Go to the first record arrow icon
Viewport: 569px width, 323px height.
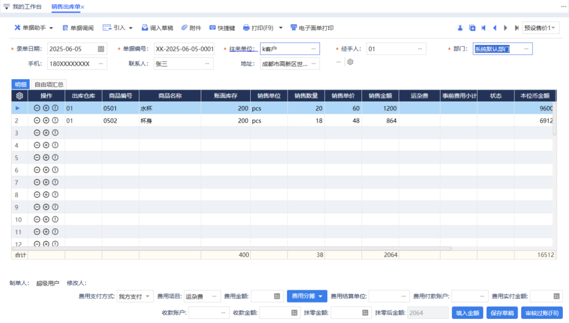coord(483,28)
